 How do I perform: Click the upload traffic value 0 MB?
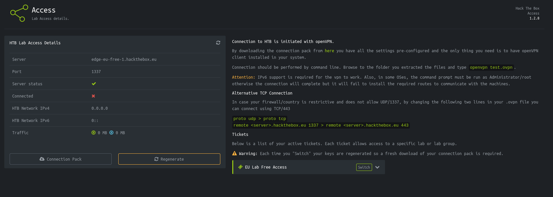(x=102, y=133)
